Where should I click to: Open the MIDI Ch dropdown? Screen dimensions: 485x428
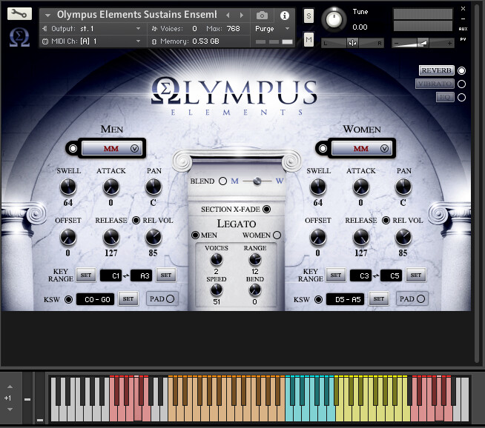(92, 41)
